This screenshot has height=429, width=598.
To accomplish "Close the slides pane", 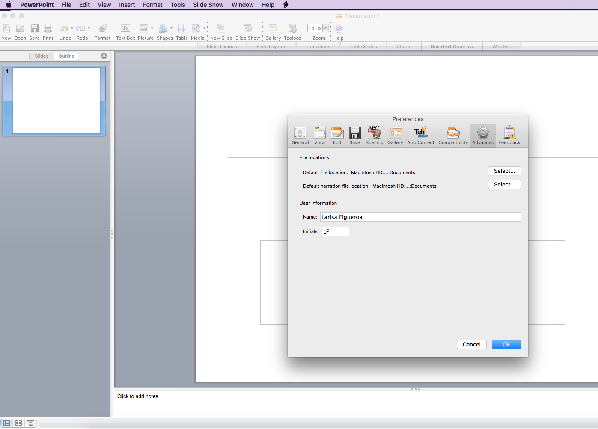I will tap(104, 56).
